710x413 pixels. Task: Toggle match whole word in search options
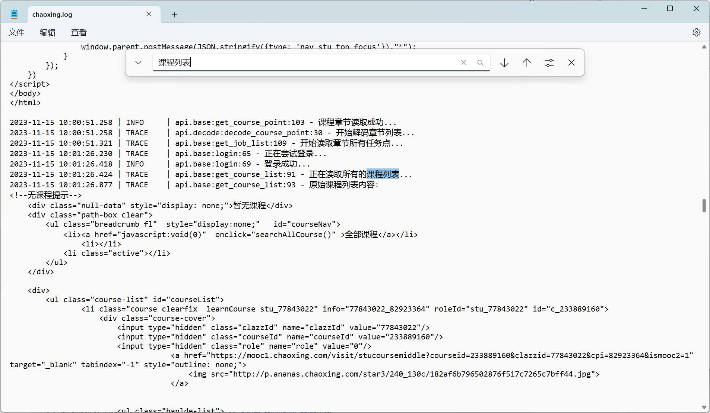tap(550, 62)
